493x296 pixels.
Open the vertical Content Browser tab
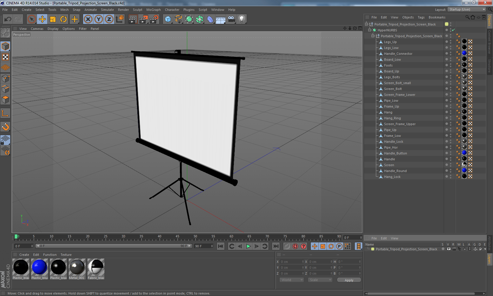tap(489, 42)
